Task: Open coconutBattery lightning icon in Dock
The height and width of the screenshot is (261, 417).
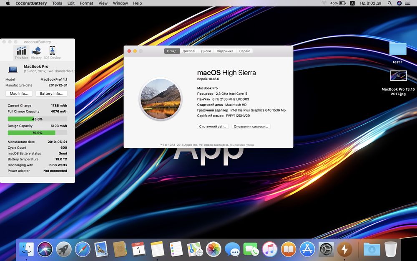Action: (345, 250)
